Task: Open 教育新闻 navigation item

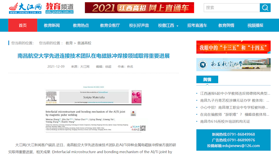Action: pyautogui.click(x=52, y=25)
